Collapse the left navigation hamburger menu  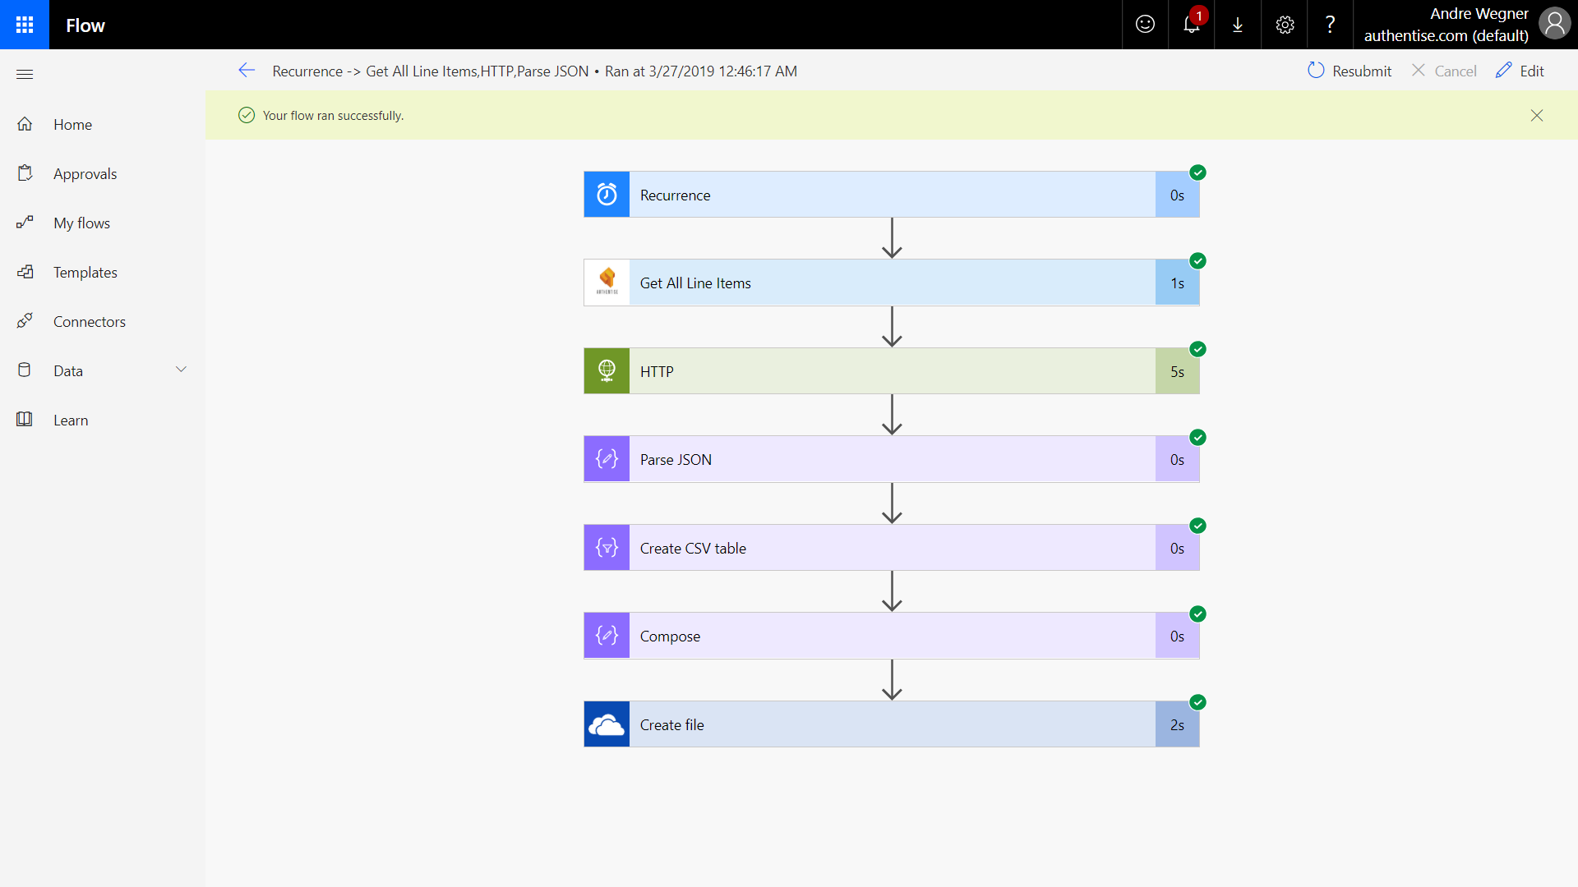[25, 74]
